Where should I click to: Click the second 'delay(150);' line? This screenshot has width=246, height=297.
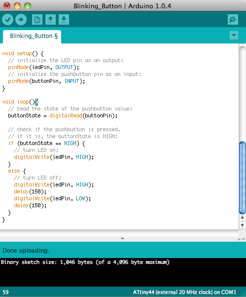[30, 206]
